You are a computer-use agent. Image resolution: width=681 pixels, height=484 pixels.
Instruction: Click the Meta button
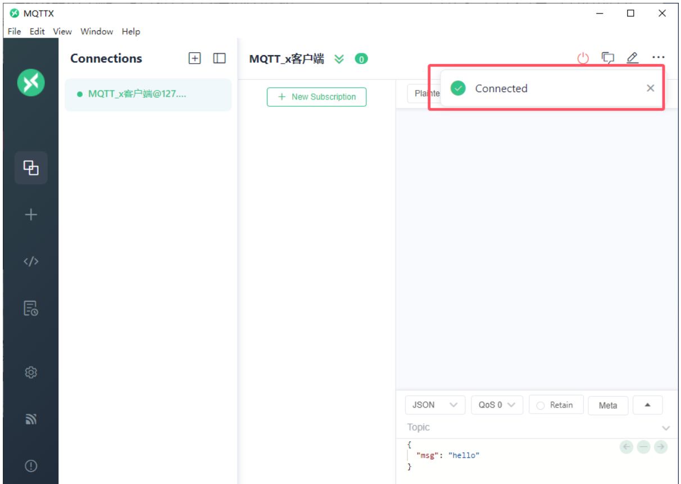(608, 405)
